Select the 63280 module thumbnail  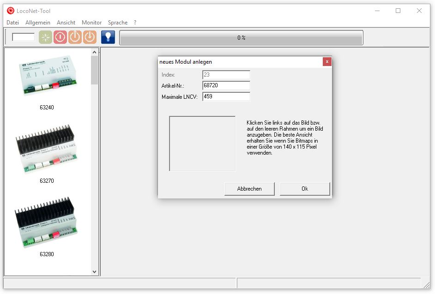click(46, 222)
